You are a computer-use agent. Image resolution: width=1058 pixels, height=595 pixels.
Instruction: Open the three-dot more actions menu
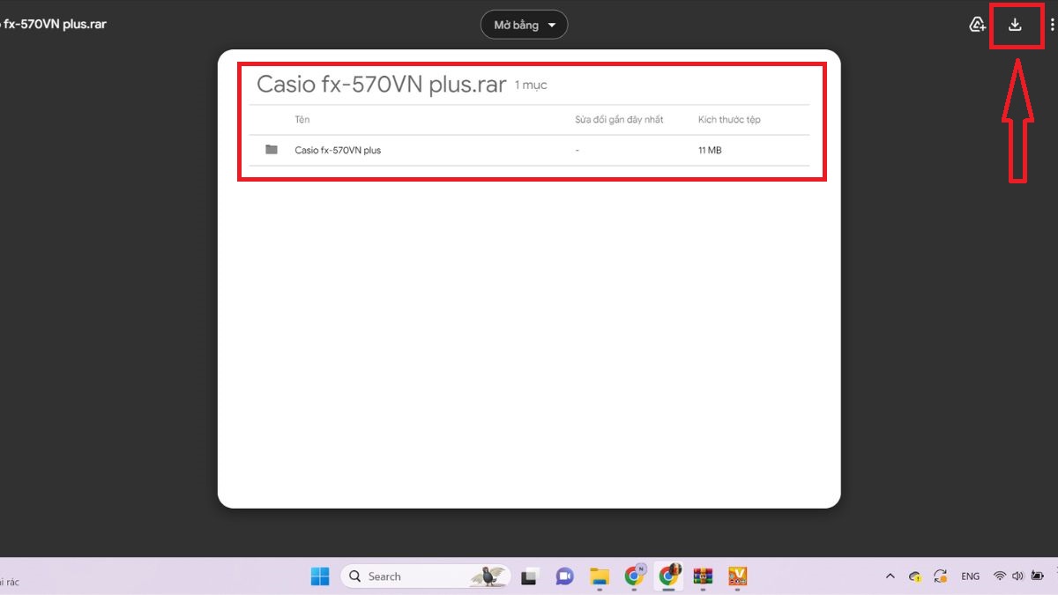point(1052,25)
